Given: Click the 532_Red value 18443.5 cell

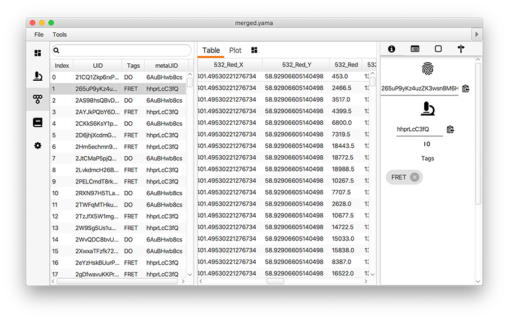Looking at the screenshot, I should tap(346, 146).
